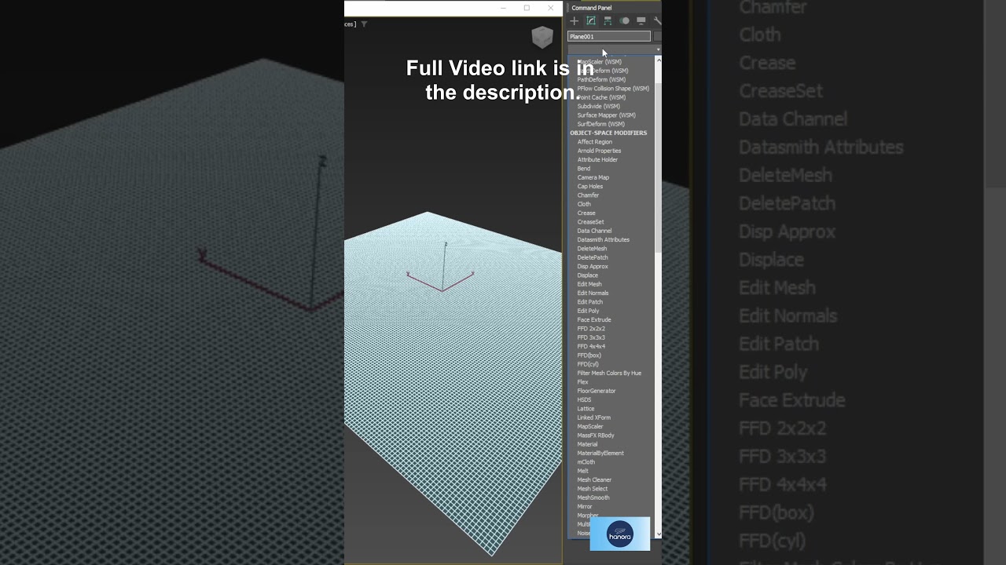Select the Mesh Cleaner modifier

[594, 479]
